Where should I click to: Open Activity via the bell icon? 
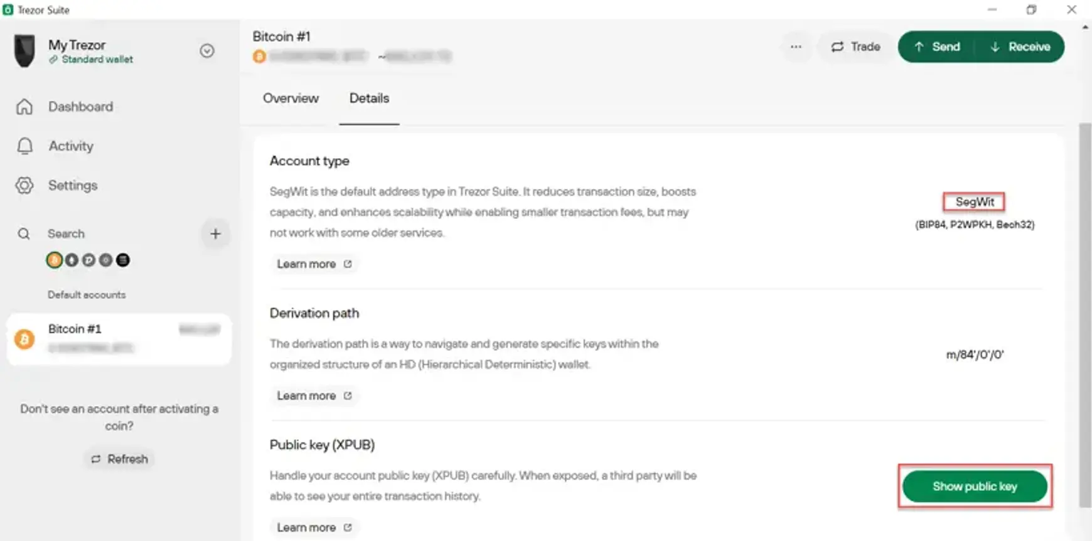[x=24, y=146]
